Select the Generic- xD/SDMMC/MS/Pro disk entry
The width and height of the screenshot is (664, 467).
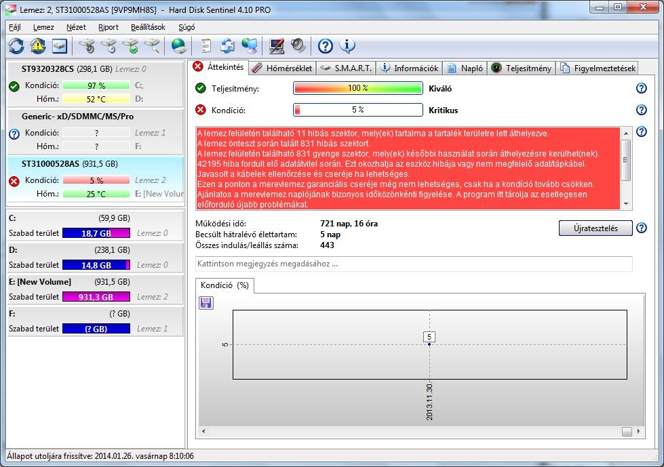(95, 131)
